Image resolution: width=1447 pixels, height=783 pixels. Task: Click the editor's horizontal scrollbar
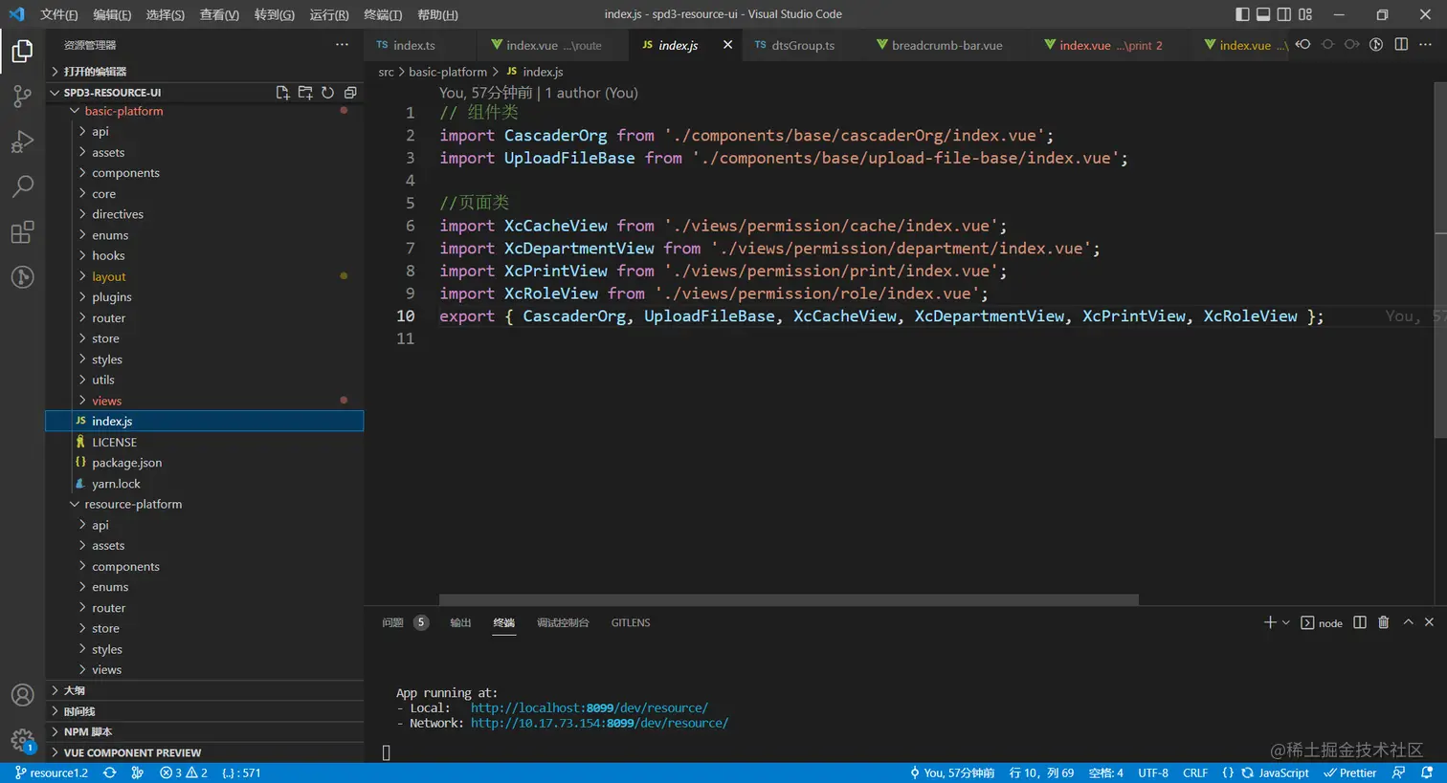[x=788, y=600]
